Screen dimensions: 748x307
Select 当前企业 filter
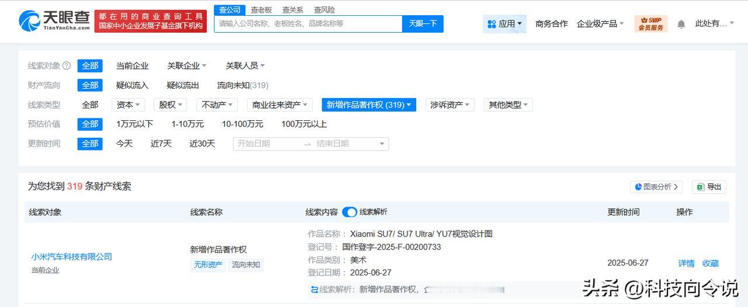132,66
